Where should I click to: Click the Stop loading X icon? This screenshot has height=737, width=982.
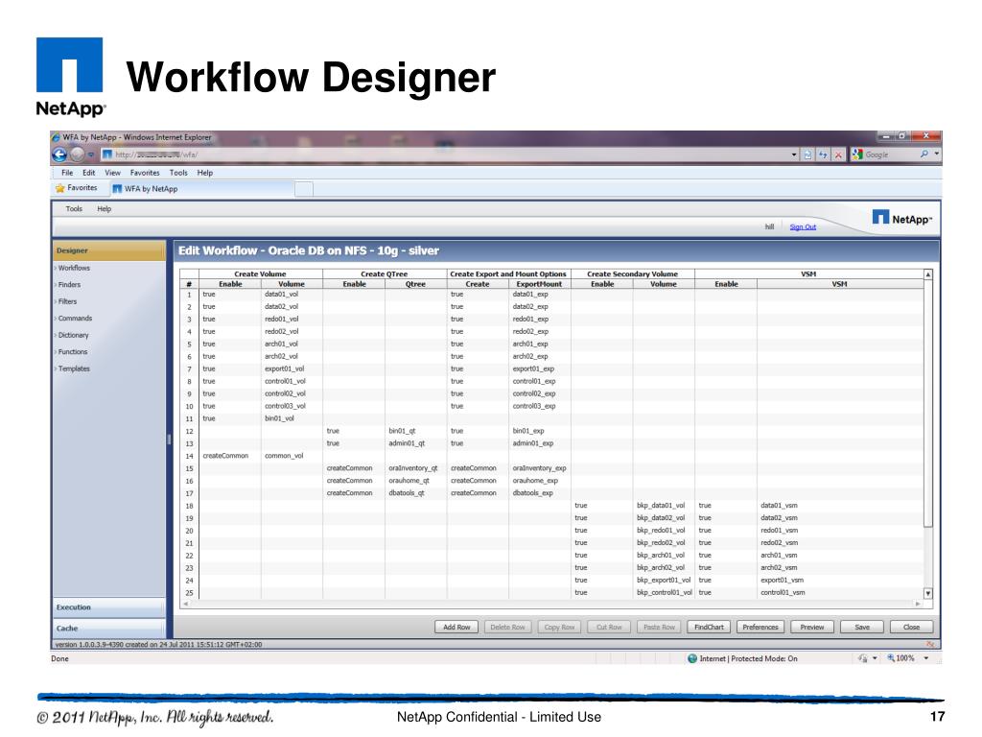point(838,155)
